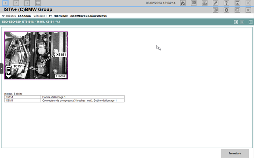Click the fermeture button

[235, 153]
